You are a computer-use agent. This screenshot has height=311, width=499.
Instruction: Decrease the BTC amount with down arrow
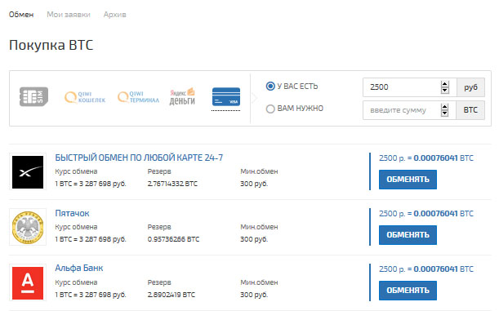click(x=444, y=113)
